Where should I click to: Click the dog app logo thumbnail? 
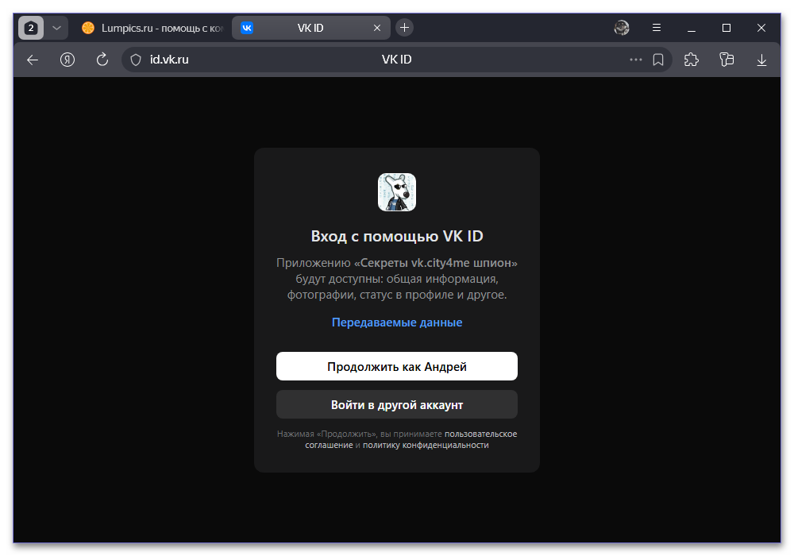397,192
